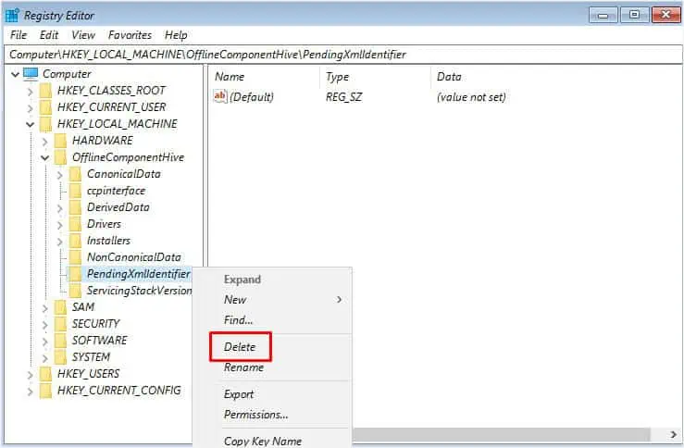684x448 pixels.
Task: Select the PendingXmlIdentifier key label
Action: click(138, 274)
